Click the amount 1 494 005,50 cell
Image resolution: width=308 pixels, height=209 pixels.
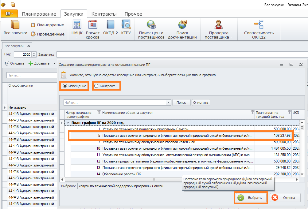coord(273,148)
